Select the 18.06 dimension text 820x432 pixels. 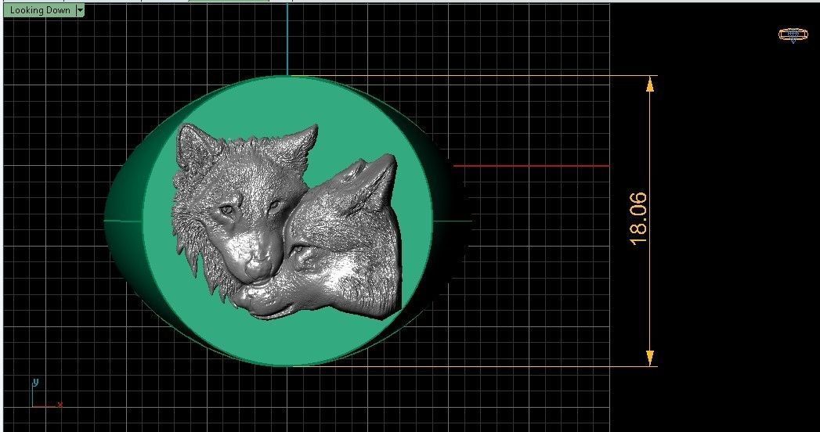click(x=638, y=218)
